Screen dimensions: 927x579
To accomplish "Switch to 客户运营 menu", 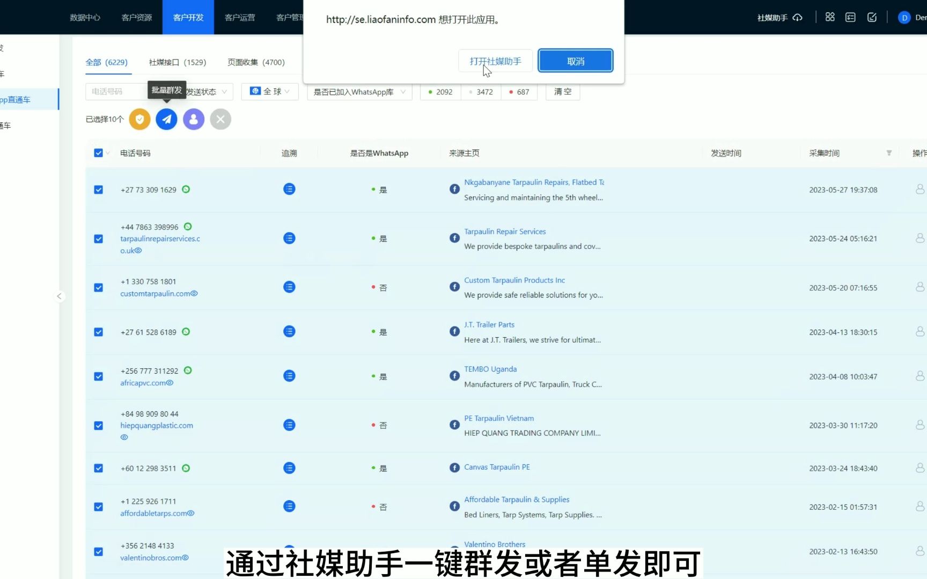I will [240, 17].
